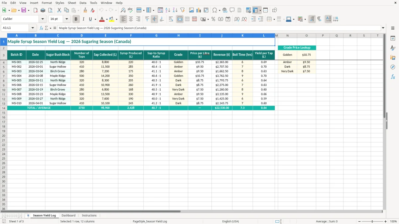Open font size 16 pt dropdown
Viewport: 399px width, 224px height.
pos(66,19)
